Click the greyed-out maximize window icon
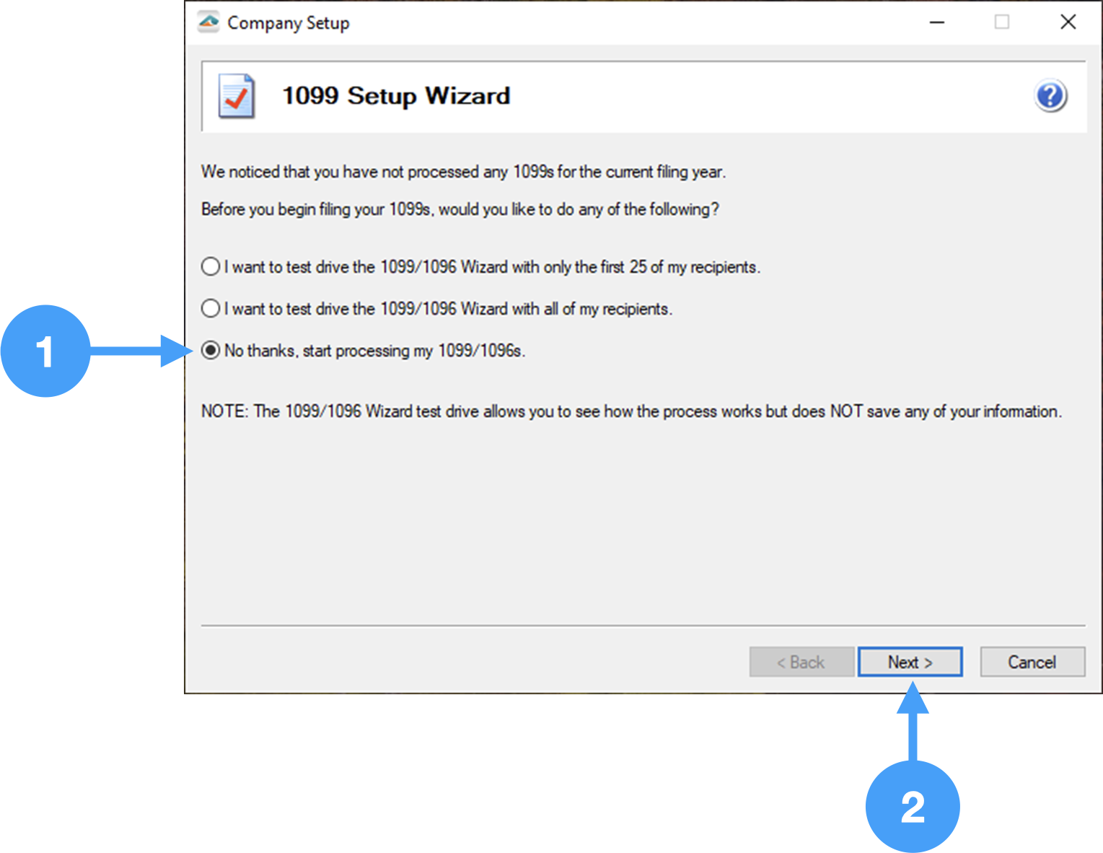This screenshot has height=853, width=1103. coord(1001,22)
